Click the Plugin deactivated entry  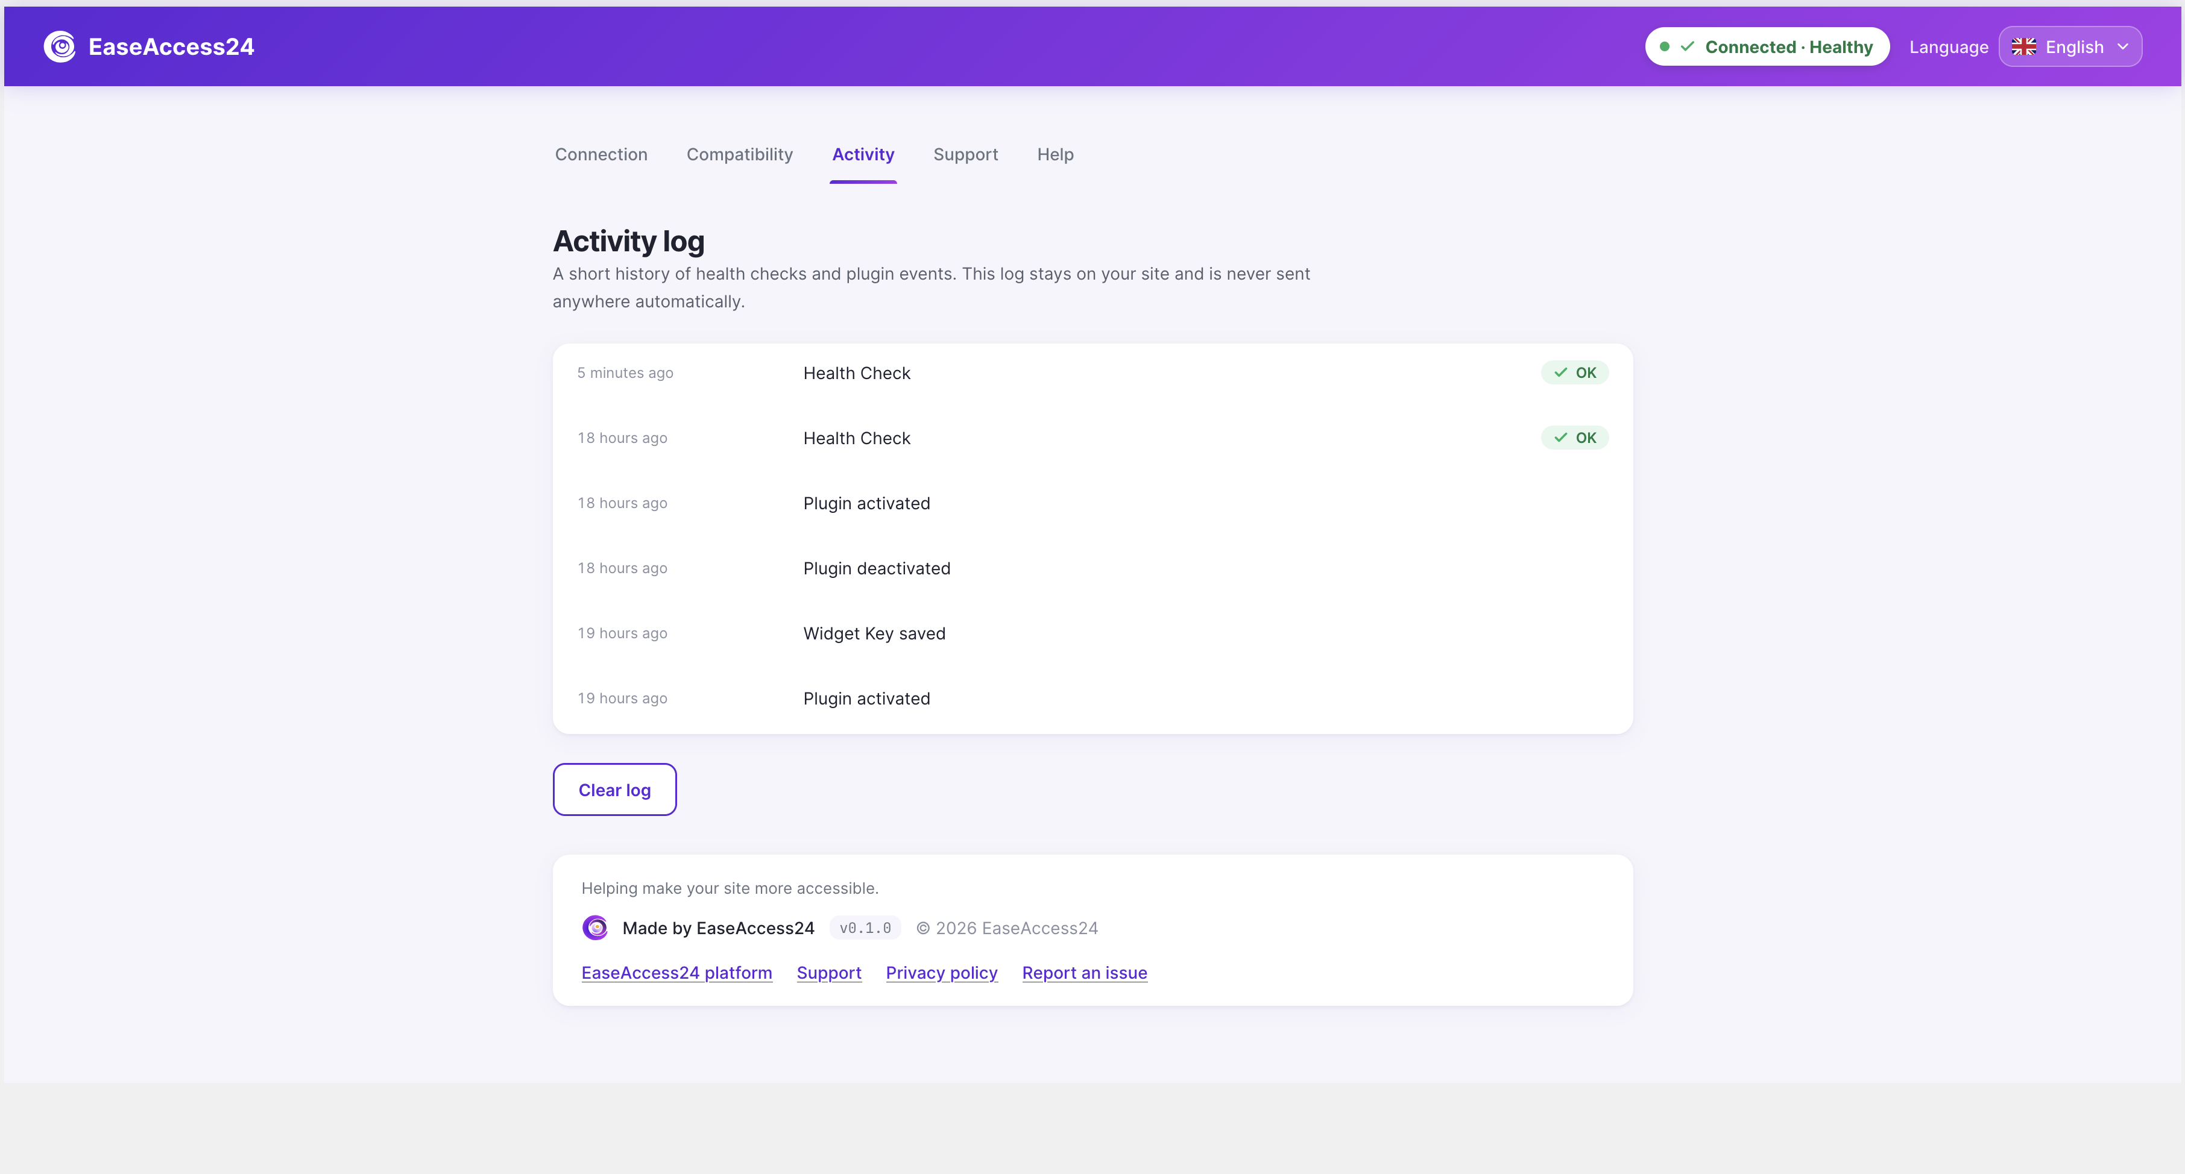tap(877, 569)
